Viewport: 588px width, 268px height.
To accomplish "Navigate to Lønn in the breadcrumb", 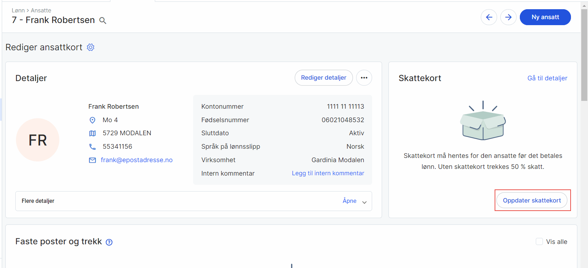I will pyautogui.click(x=18, y=11).
